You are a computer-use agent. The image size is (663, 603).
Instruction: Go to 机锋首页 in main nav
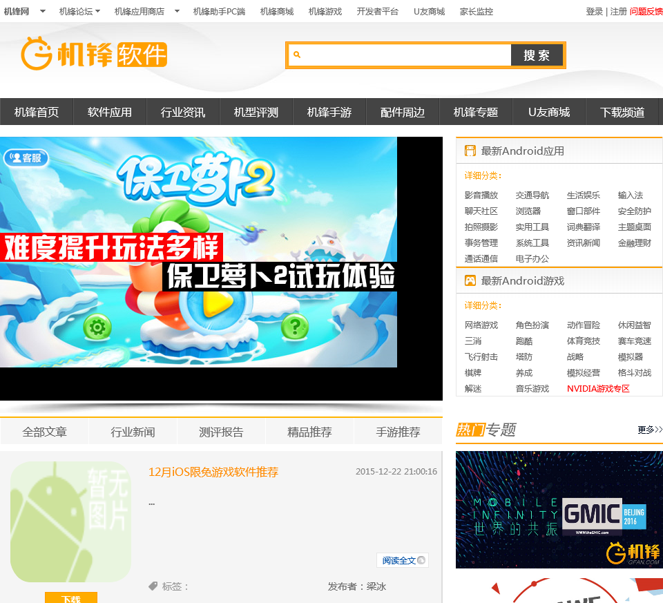click(x=37, y=112)
